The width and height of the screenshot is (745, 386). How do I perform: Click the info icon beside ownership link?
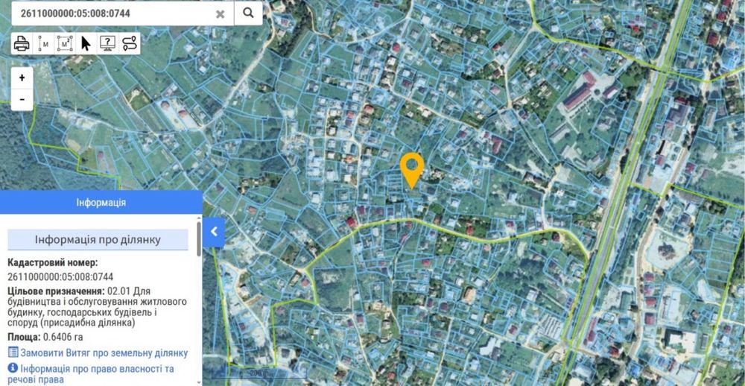pos(13,368)
